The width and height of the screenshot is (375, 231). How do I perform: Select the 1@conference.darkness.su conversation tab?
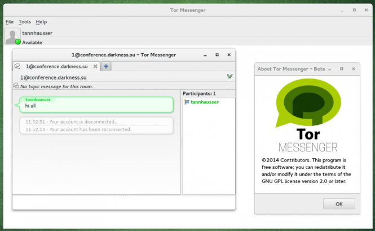coord(56,66)
